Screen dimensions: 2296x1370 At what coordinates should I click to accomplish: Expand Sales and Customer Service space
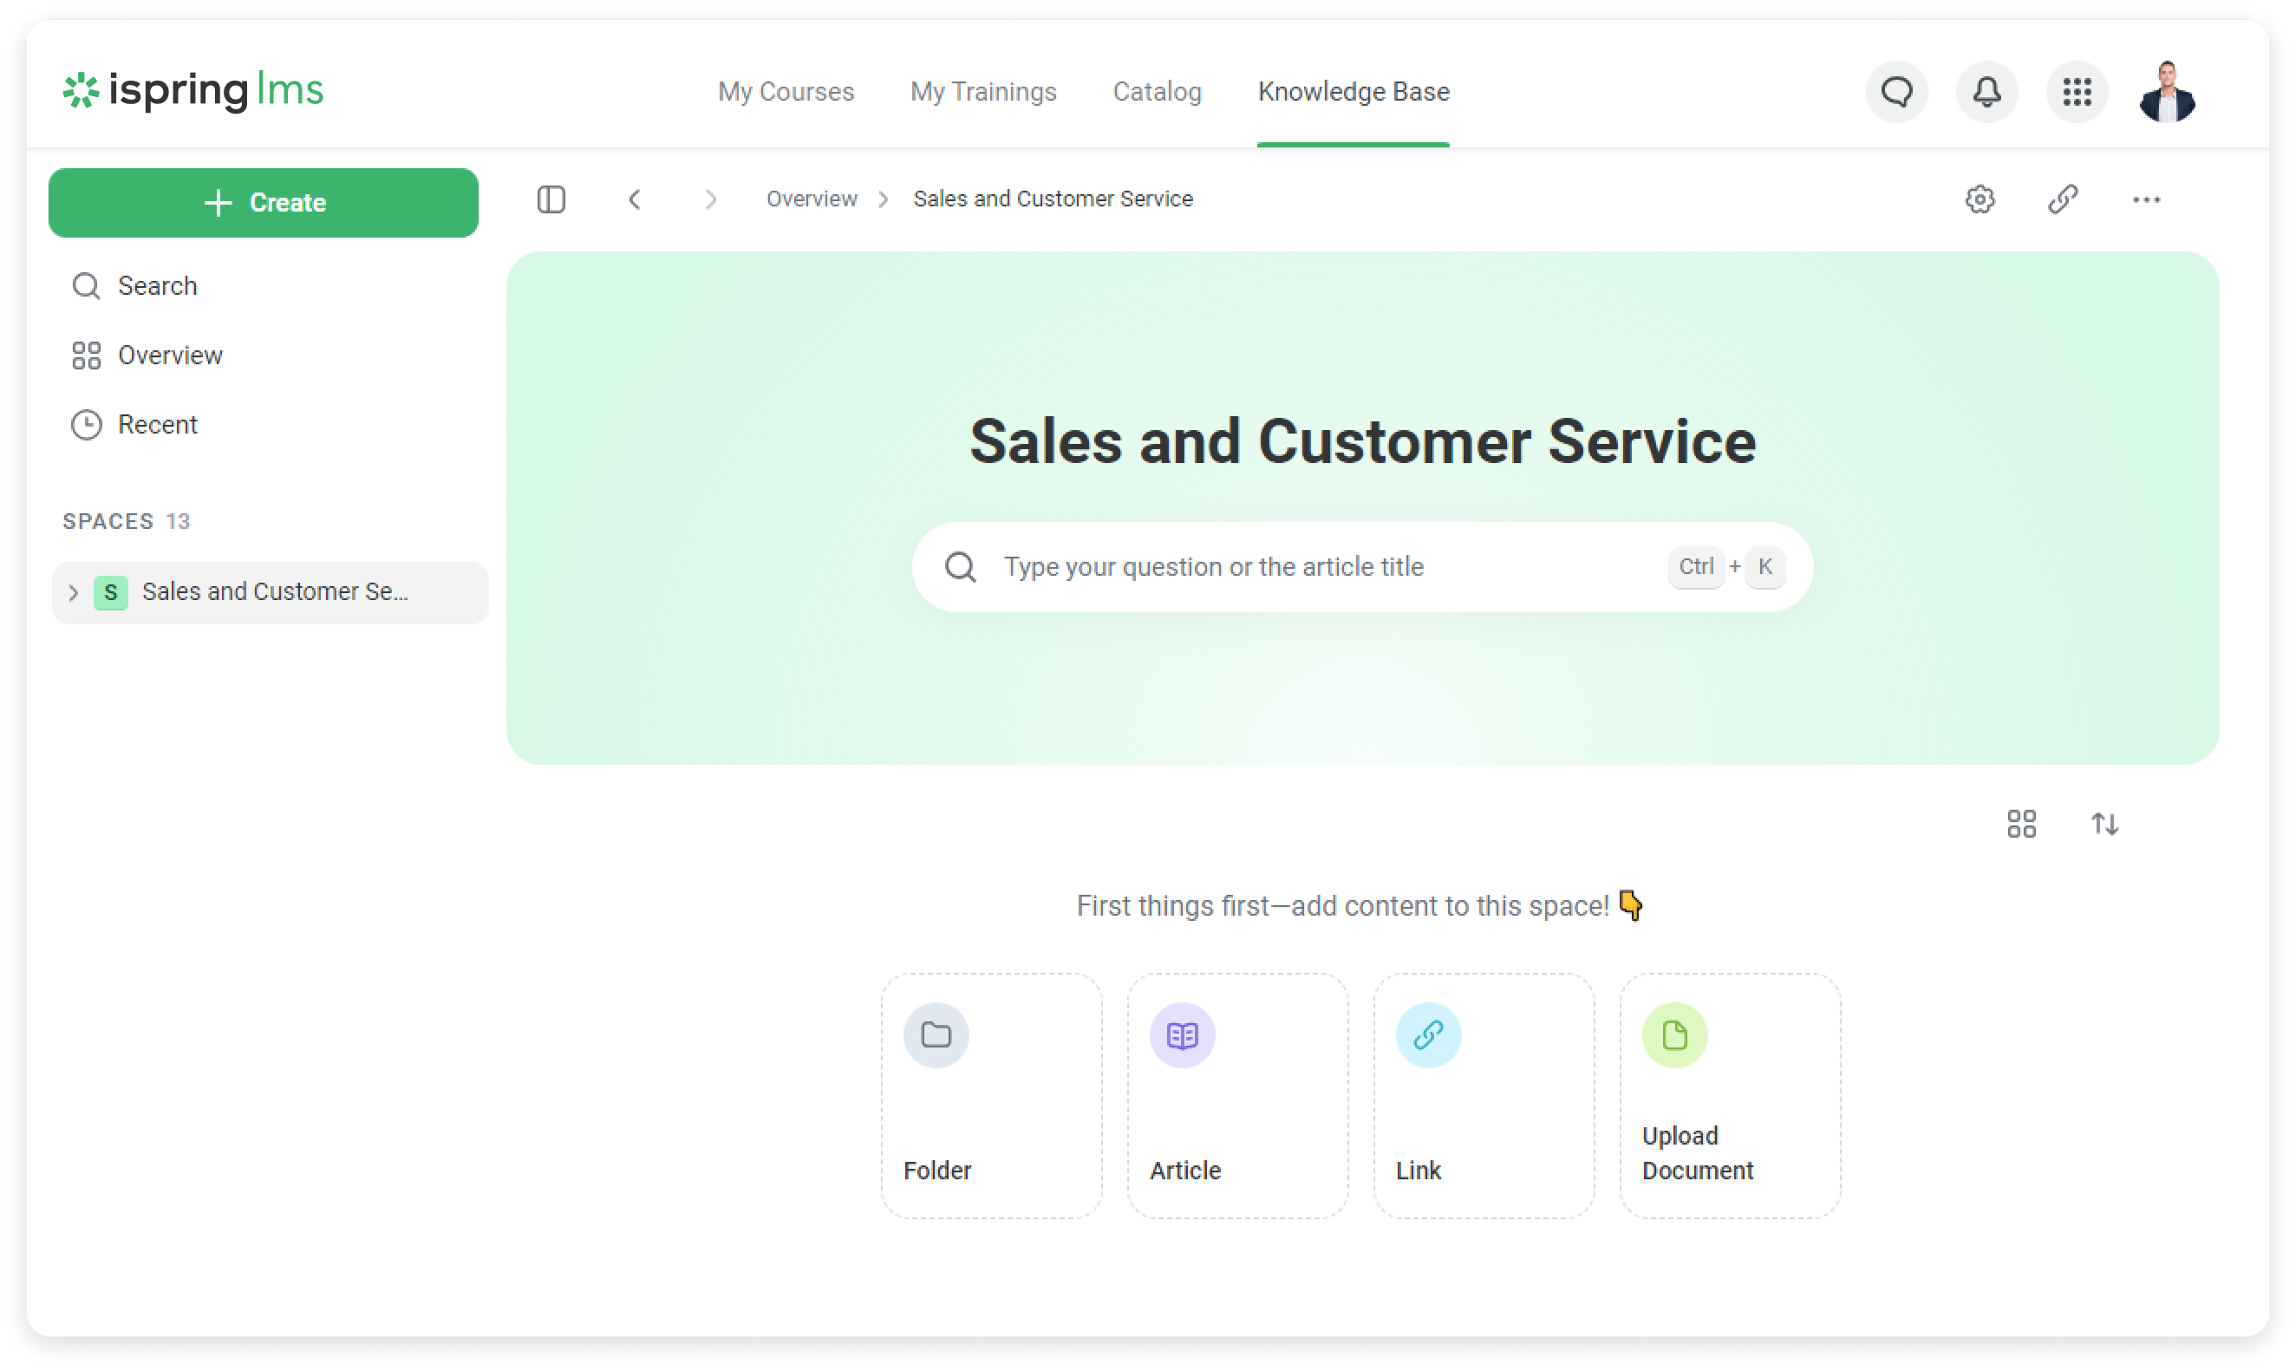74,593
